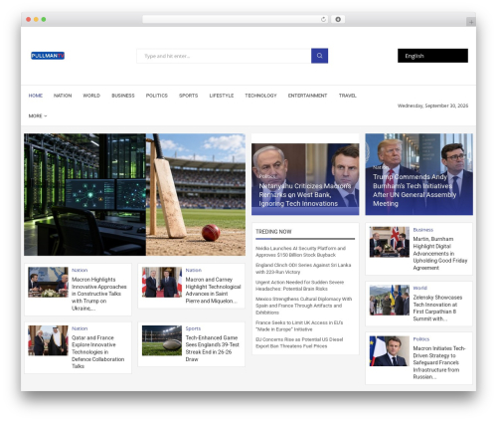Screen dimensions: 497x421
Task: Click the browser download icon
Action: pyautogui.click(x=338, y=20)
